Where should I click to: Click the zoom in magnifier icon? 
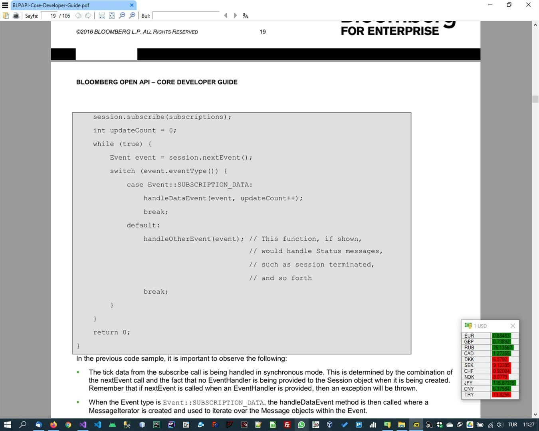pos(132,16)
